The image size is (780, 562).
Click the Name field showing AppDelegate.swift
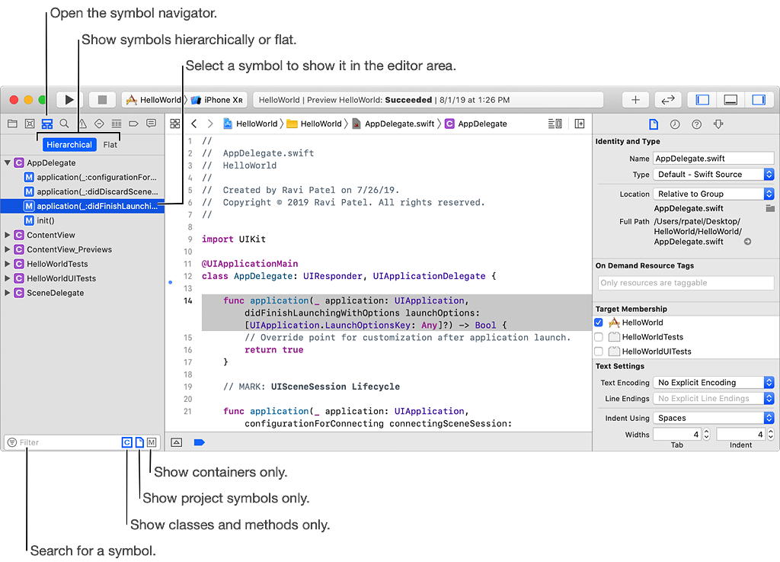tap(713, 159)
